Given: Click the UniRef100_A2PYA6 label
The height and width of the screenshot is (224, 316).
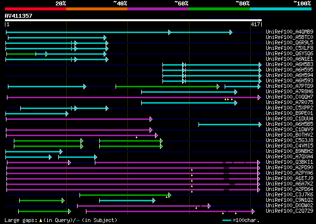Looking at the screenshot, I should (x=289, y=173).
